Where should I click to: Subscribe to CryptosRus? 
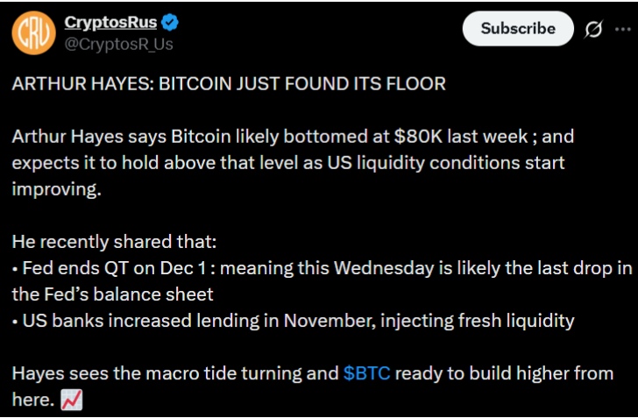click(517, 29)
